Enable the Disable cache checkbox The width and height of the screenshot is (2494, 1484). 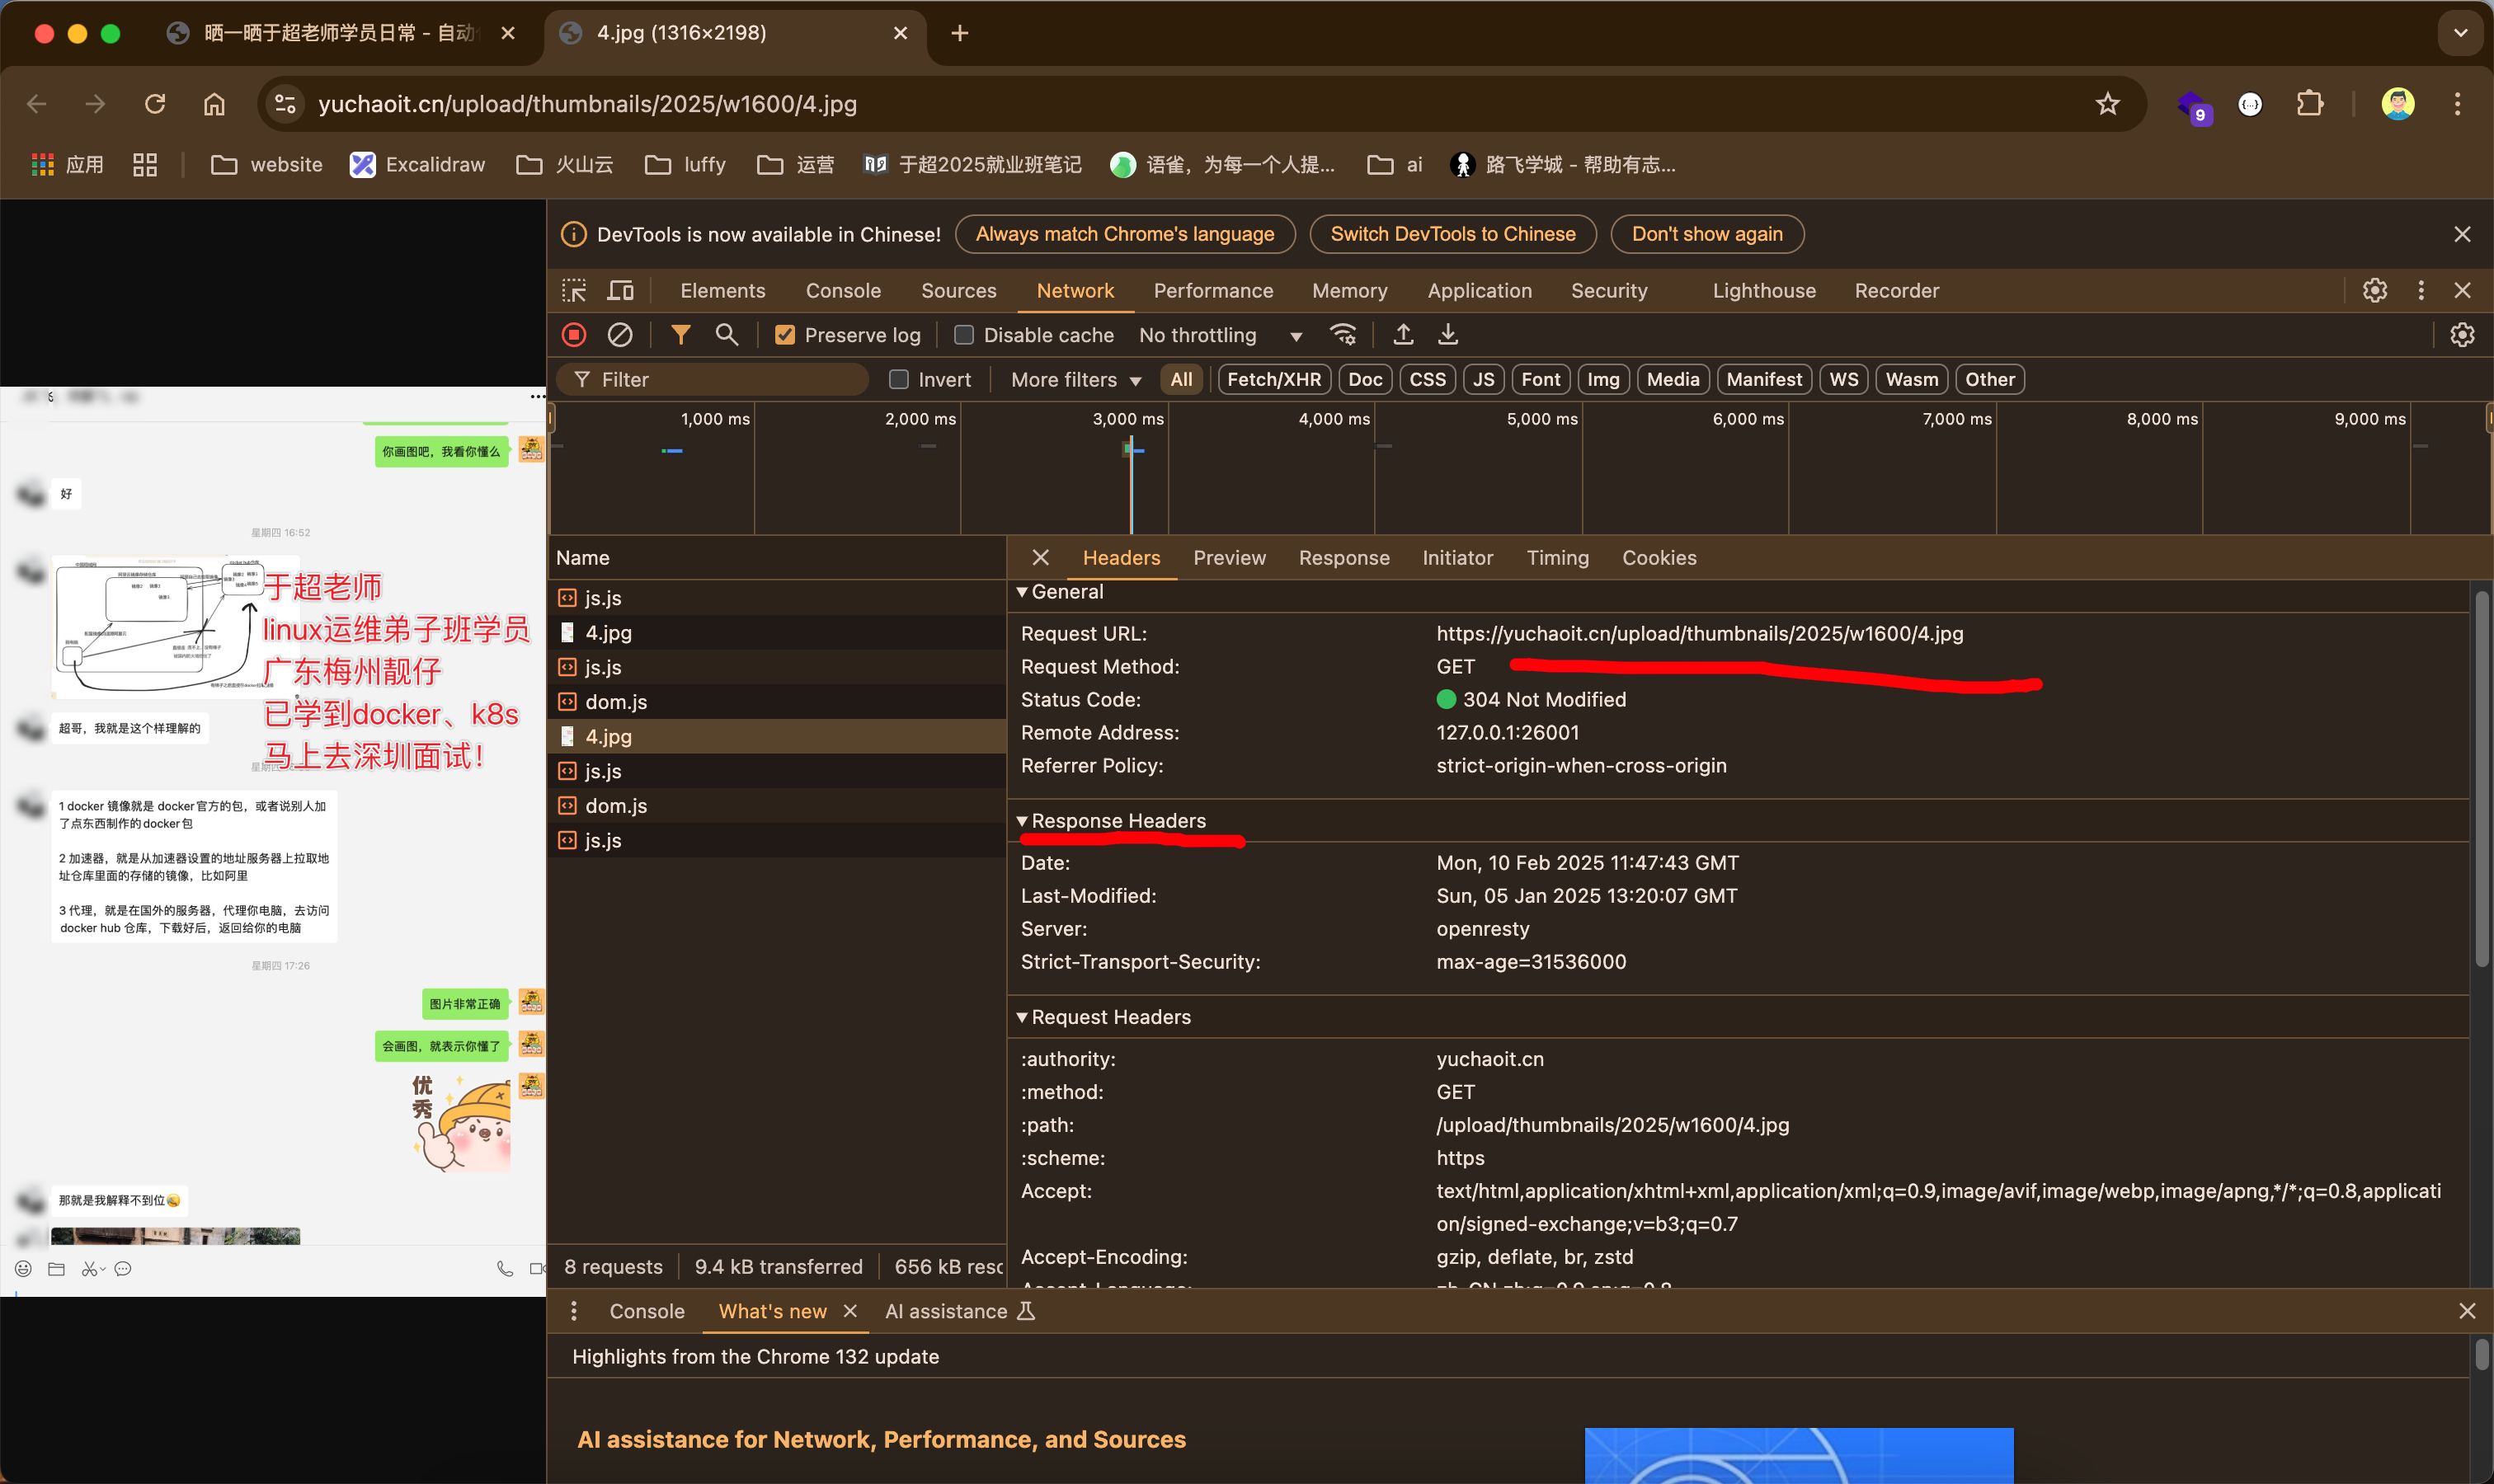point(963,335)
